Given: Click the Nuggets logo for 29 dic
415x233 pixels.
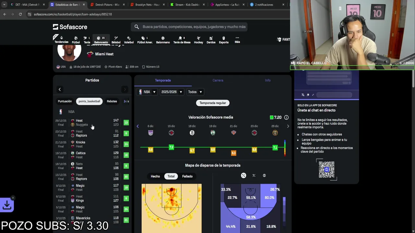Looking at the screenshot, I should click(275, 133).
